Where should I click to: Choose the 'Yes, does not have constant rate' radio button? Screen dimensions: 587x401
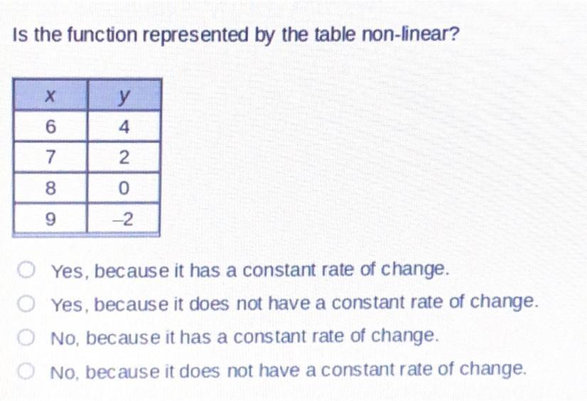click(27, 304)
